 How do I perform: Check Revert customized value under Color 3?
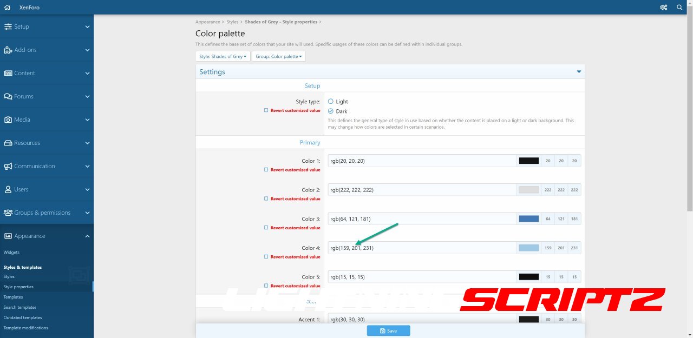(x=266, y=228)
